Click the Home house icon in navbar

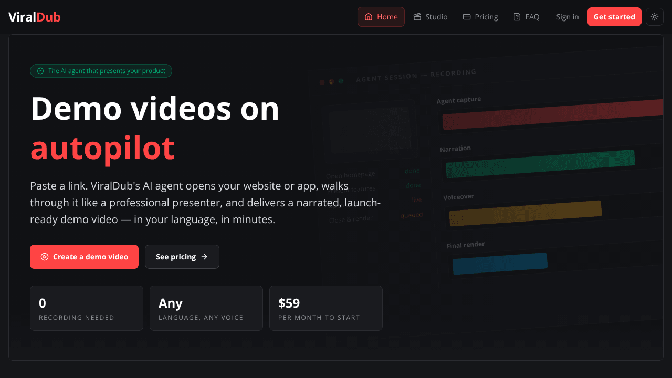coord(369,17)
